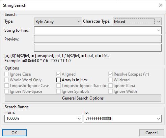Click the example syntax text line
Screen dimensions: 166x138
click(37, 61)
